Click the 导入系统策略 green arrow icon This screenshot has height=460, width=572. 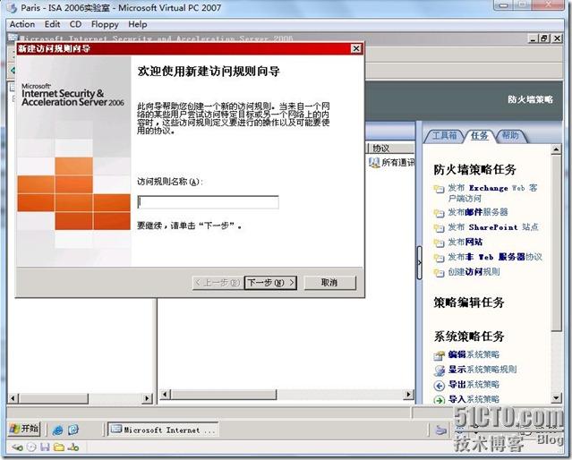439,400
